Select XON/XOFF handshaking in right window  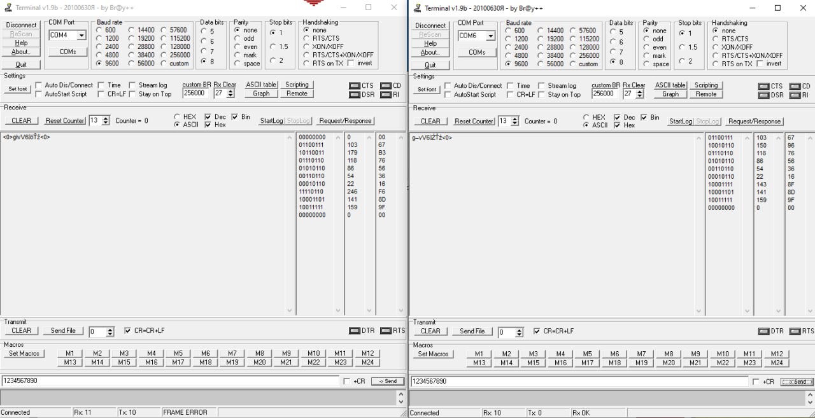tap(732, 47)
